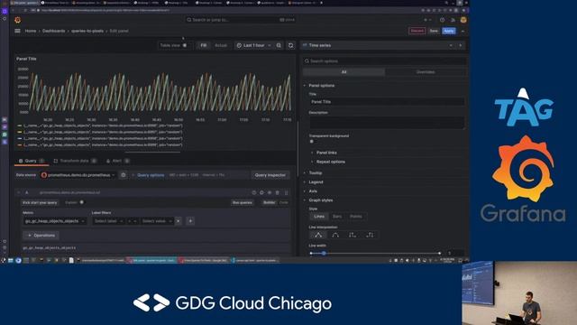This screenshot has height=325, width=577.
Task: Click the Run queries button
Action: click(243, 202)
